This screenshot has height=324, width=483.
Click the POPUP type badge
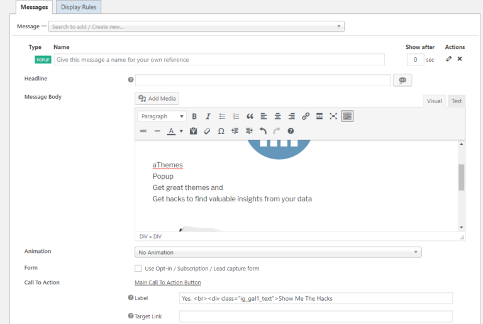[43, 60]
